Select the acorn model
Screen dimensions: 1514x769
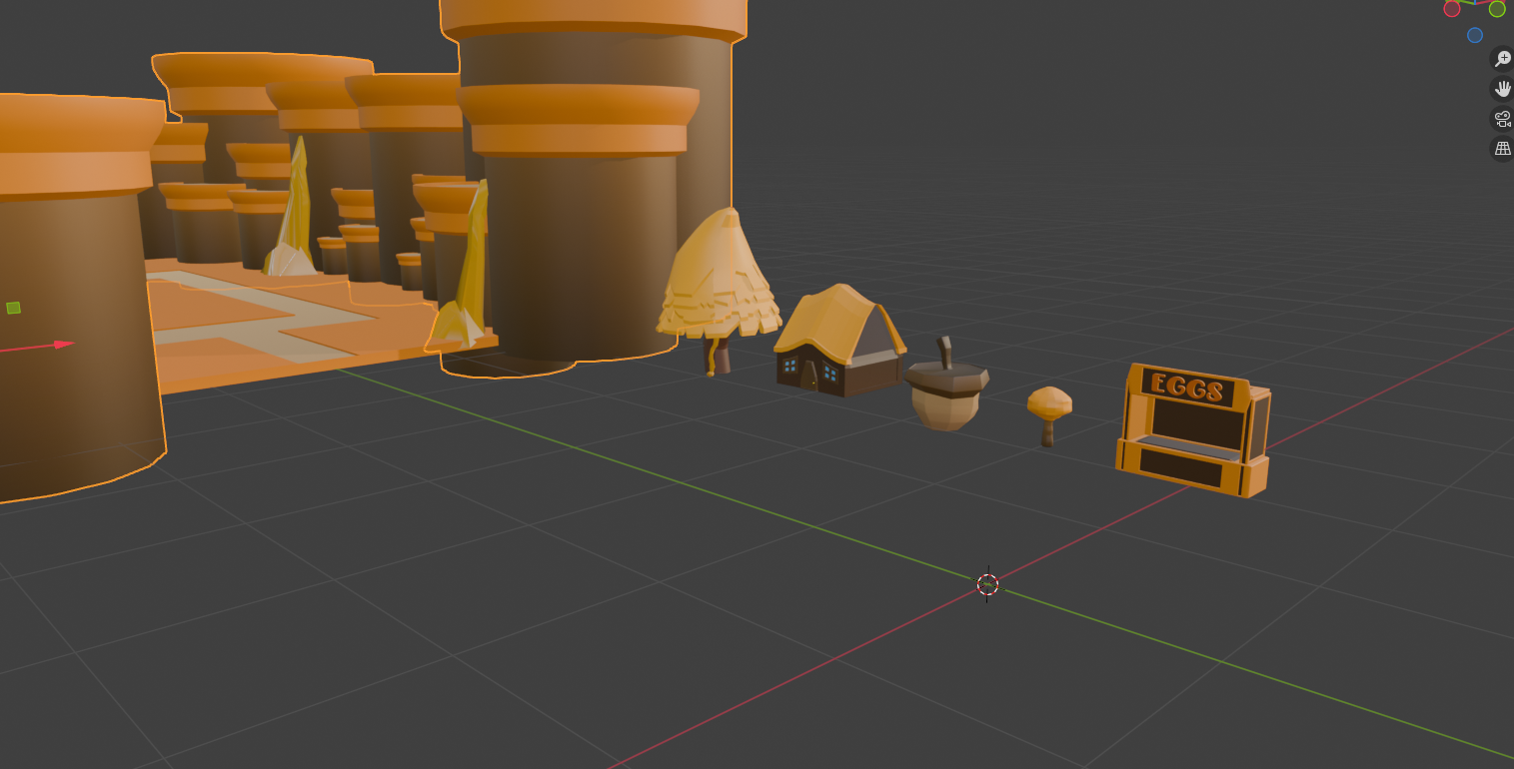[945, 385]
